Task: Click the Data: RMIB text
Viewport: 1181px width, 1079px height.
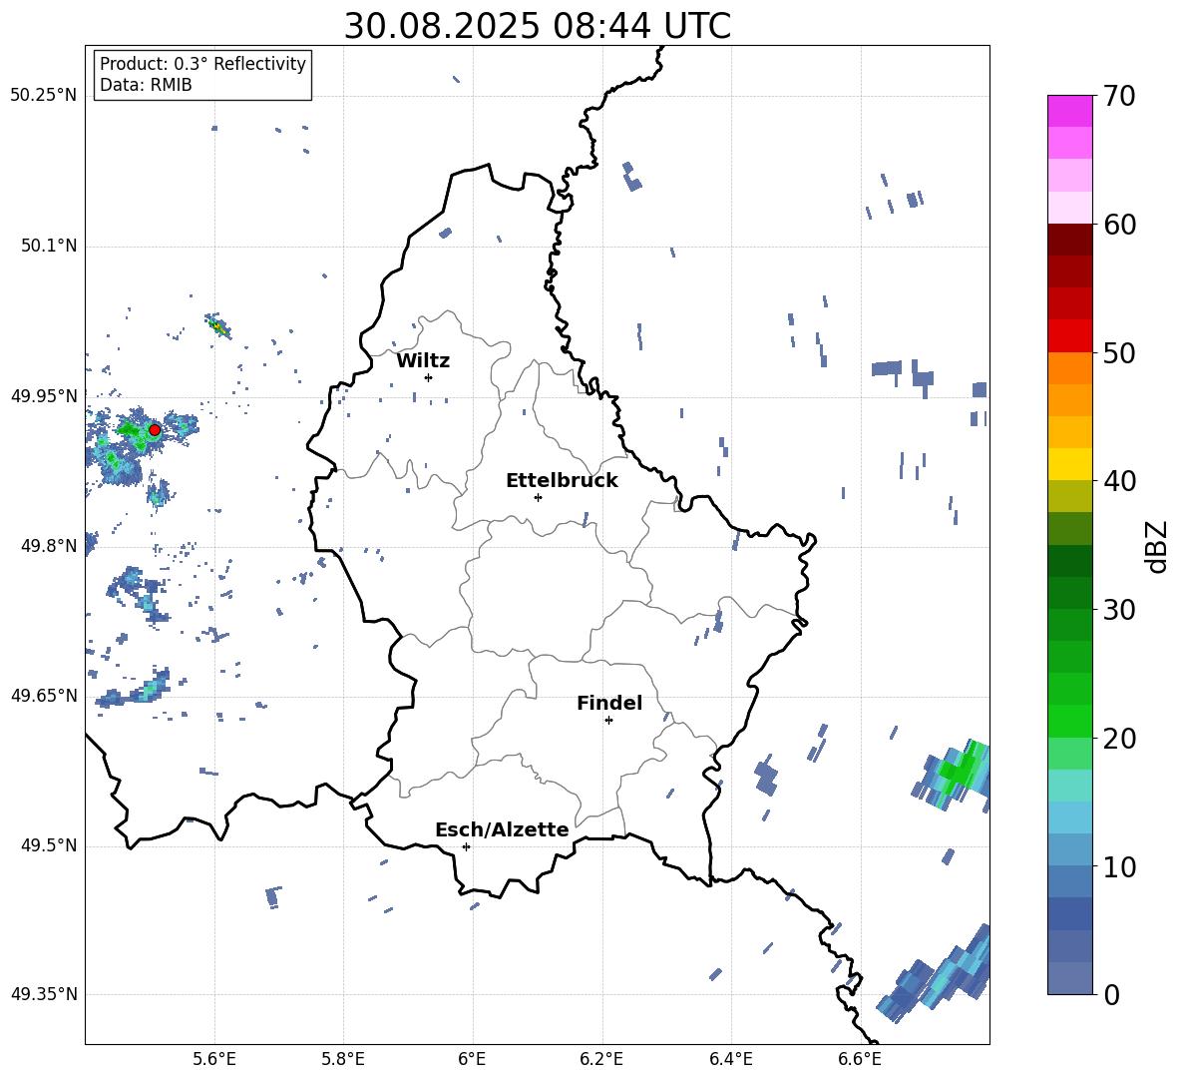Action: (x=146, y=85)
